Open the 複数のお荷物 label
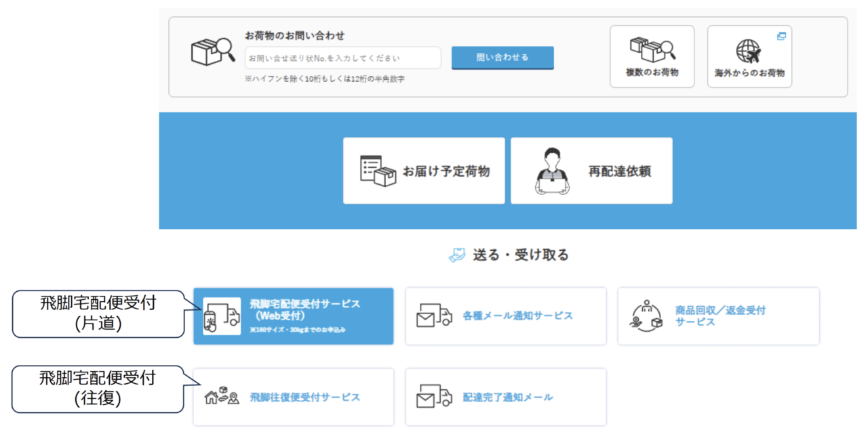This screenshot has height=436, width=868. [652, 72]
